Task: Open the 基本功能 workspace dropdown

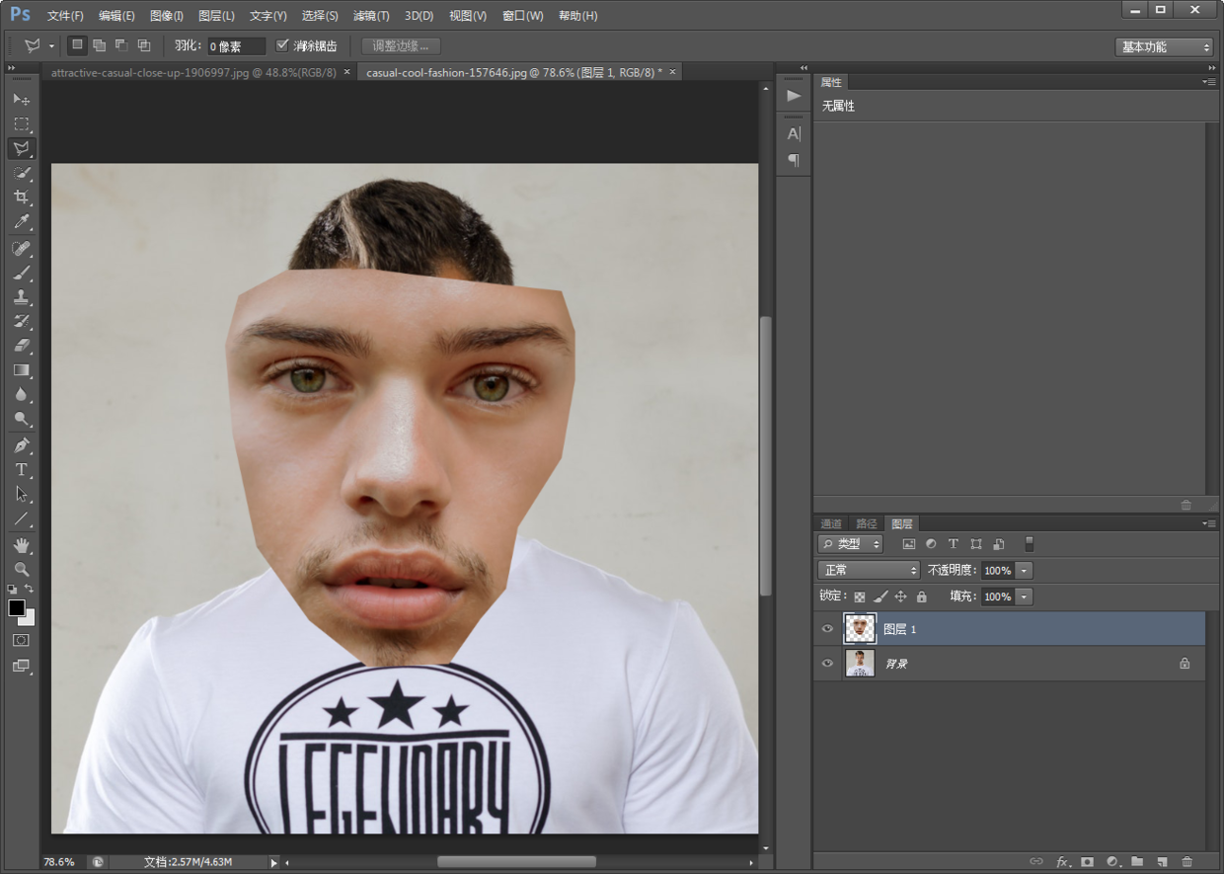Action: click(x=1164, y=46)
